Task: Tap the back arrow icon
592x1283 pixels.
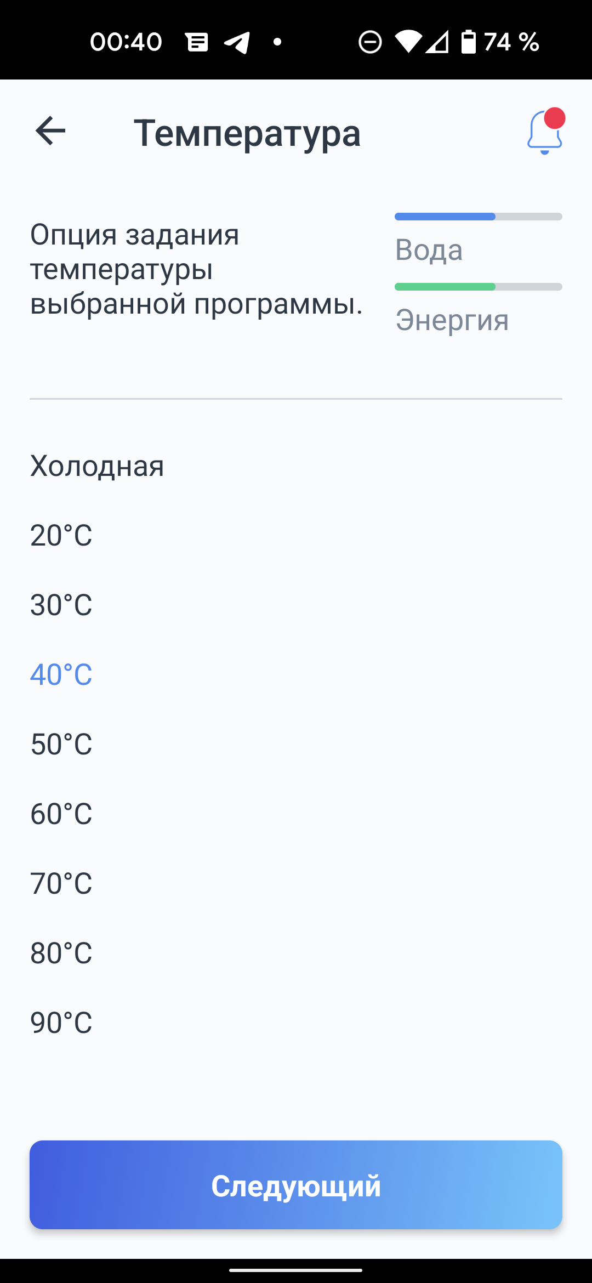Action: tap(50, 132)
